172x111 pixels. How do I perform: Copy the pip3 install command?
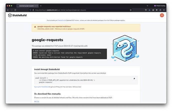(134, 79)
